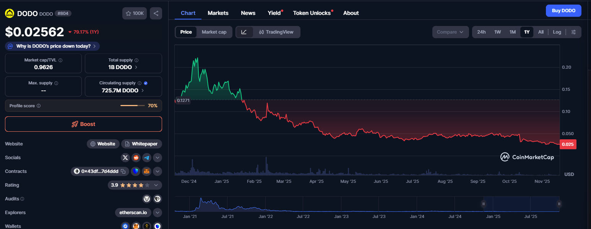Viewport: 591px width, 229px height.
Task: Open DODO's X (Twitter) social link
Action: coord(125,158)
